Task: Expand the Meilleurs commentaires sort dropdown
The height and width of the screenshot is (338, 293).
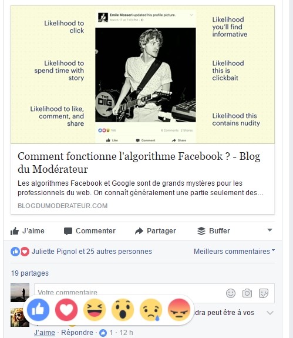Action: tap(234, 252)
